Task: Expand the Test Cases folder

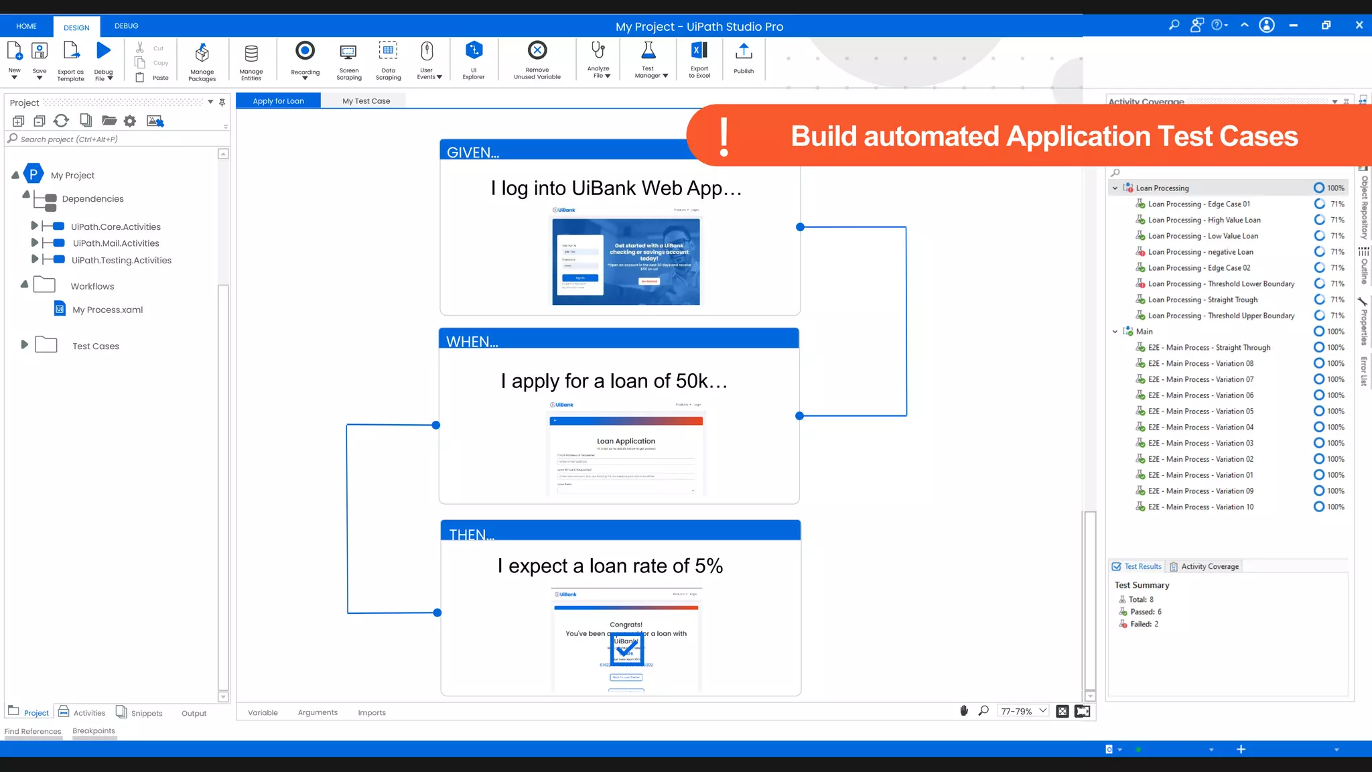Action: click(x=25, y=344)
